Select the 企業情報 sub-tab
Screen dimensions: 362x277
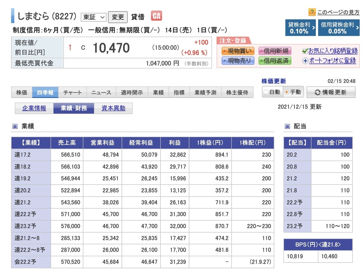[34, 108]
